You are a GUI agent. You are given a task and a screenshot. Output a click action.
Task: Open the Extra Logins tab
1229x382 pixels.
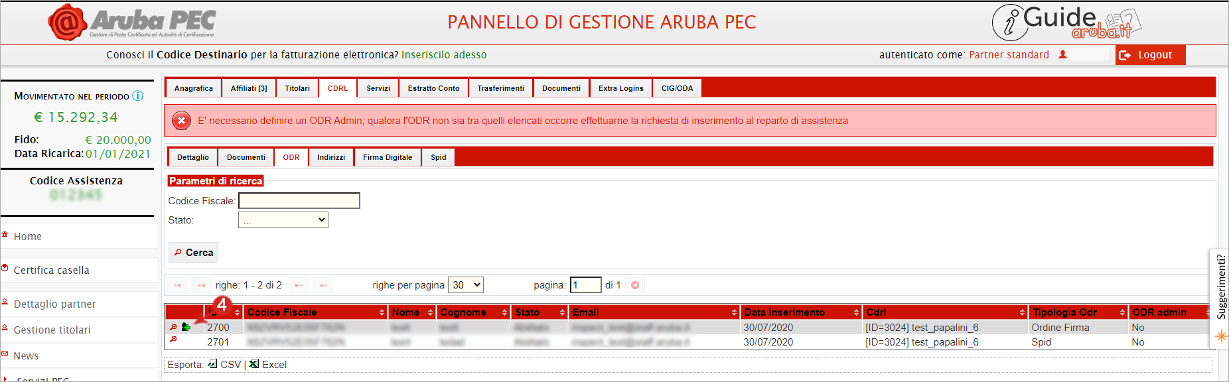coord(621,88)
